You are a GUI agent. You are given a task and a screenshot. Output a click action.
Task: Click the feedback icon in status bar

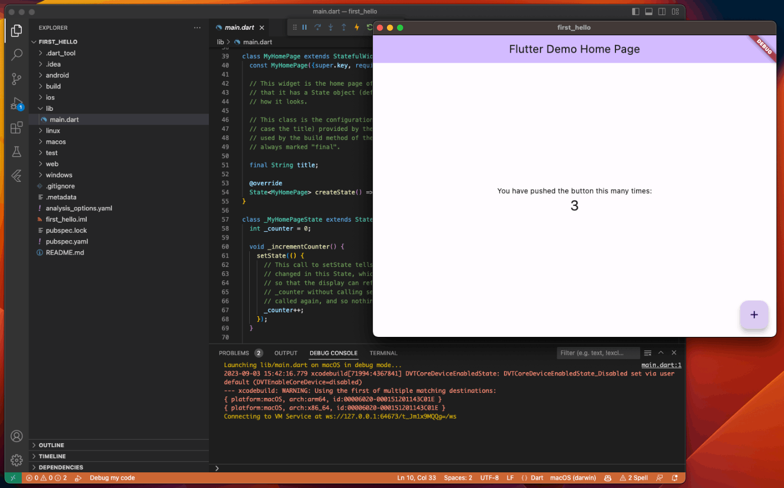[660, 478]
